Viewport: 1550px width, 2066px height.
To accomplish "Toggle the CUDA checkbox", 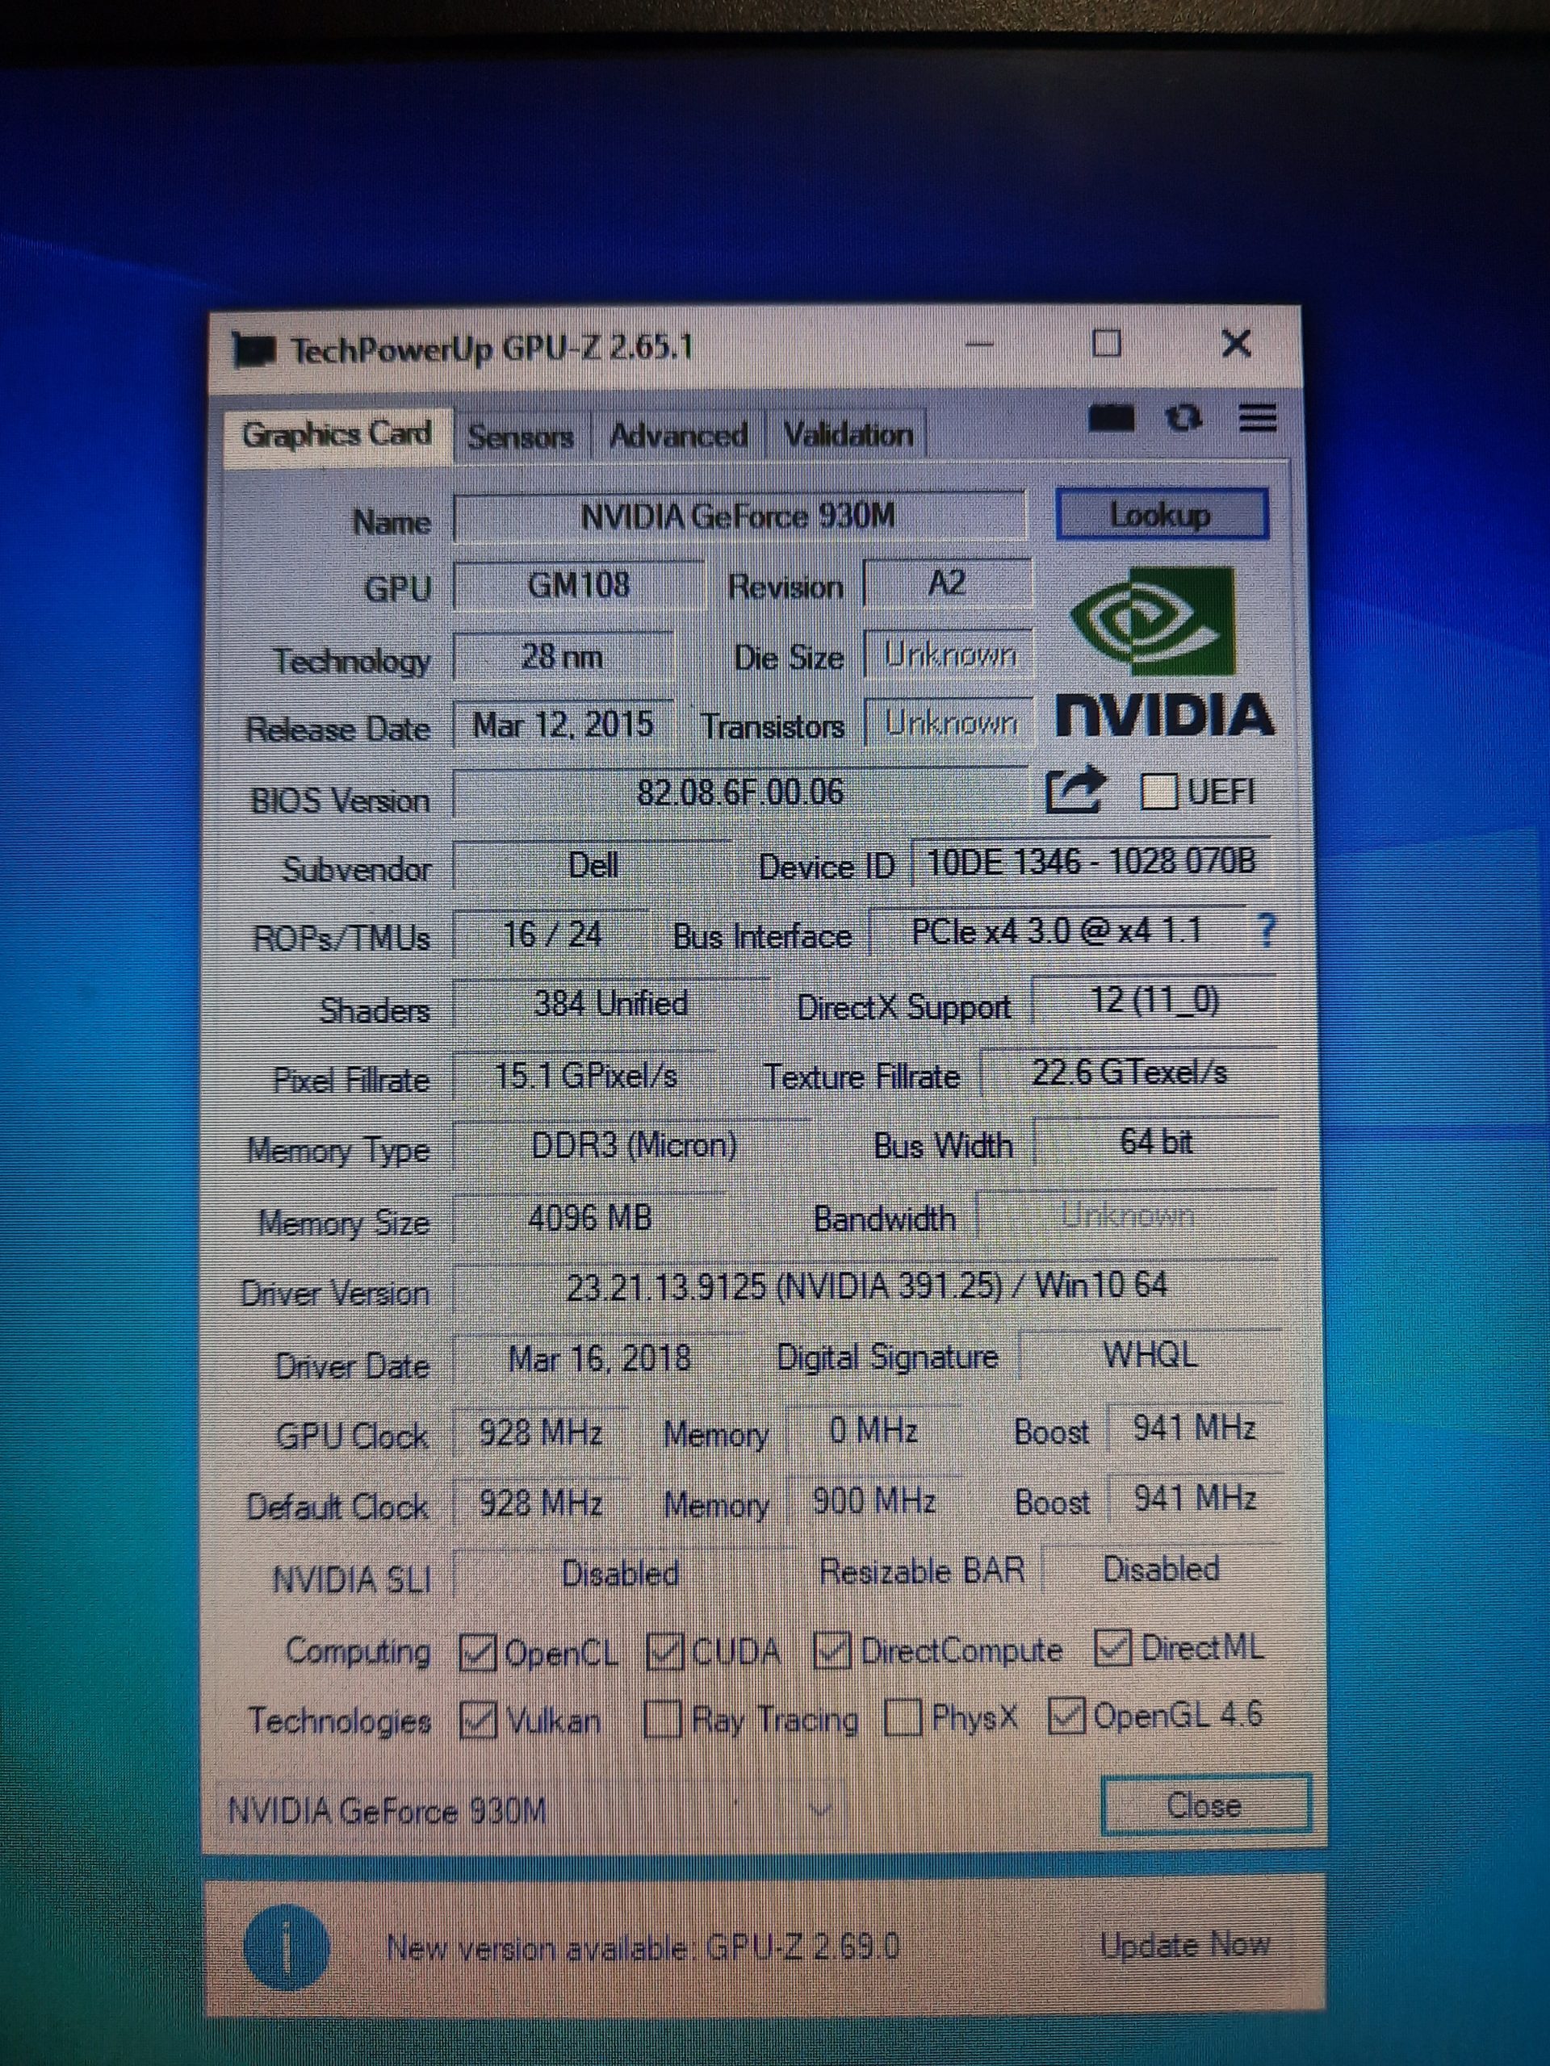I will [664, 1652].
